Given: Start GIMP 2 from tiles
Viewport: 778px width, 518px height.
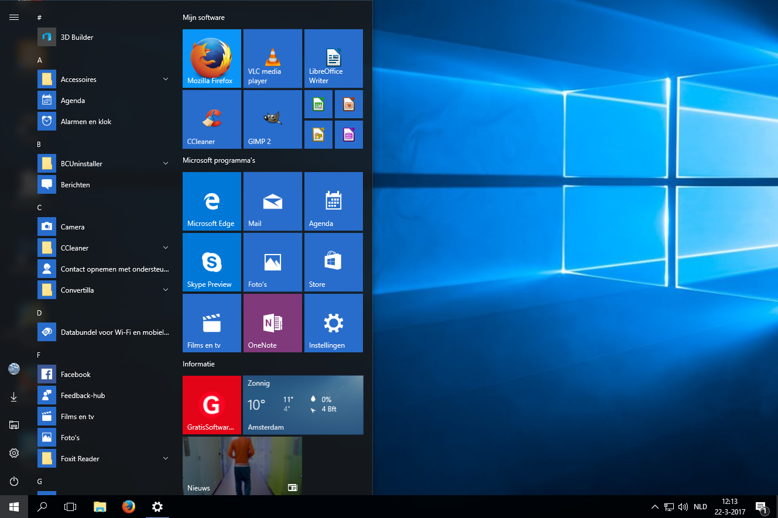Looking at the screenshot, I should (x=272, y=119).
